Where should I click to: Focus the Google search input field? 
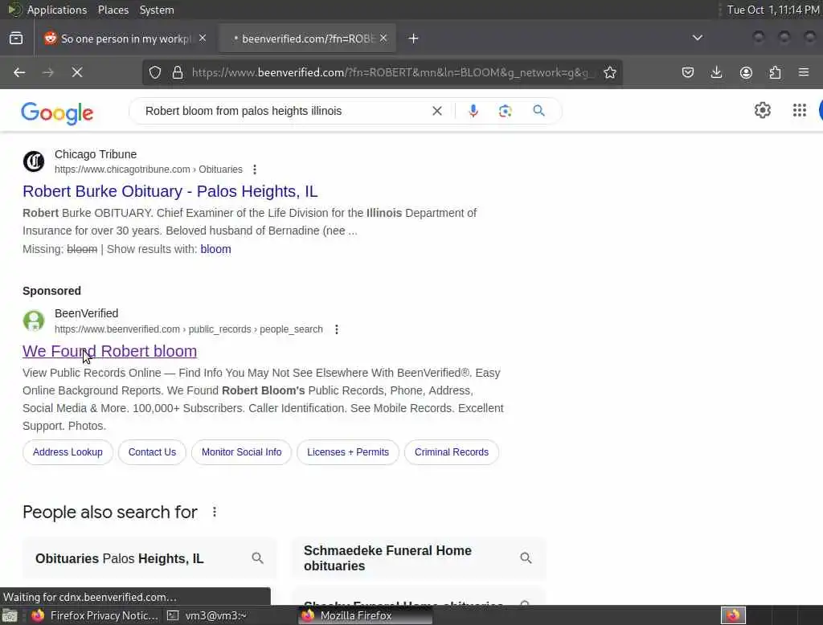284,111
